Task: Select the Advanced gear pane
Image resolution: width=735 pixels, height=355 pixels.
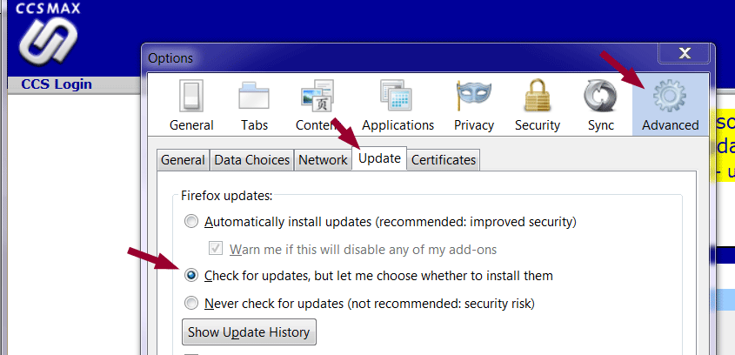Action: [x=670, y=105]
